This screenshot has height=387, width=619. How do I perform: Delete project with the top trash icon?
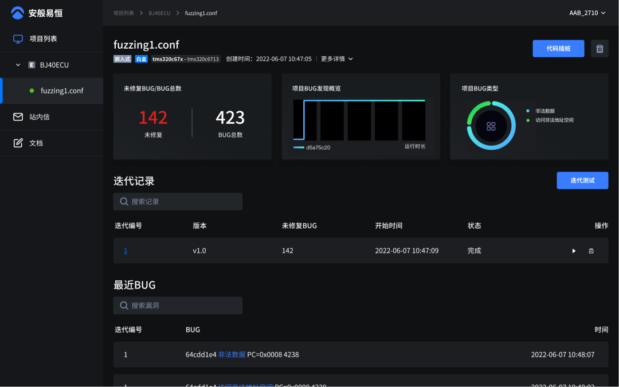[600, 49]
